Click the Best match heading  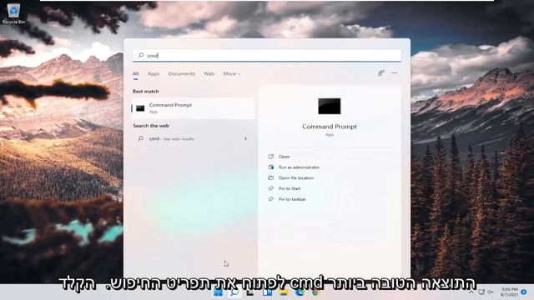coord(145,92)
